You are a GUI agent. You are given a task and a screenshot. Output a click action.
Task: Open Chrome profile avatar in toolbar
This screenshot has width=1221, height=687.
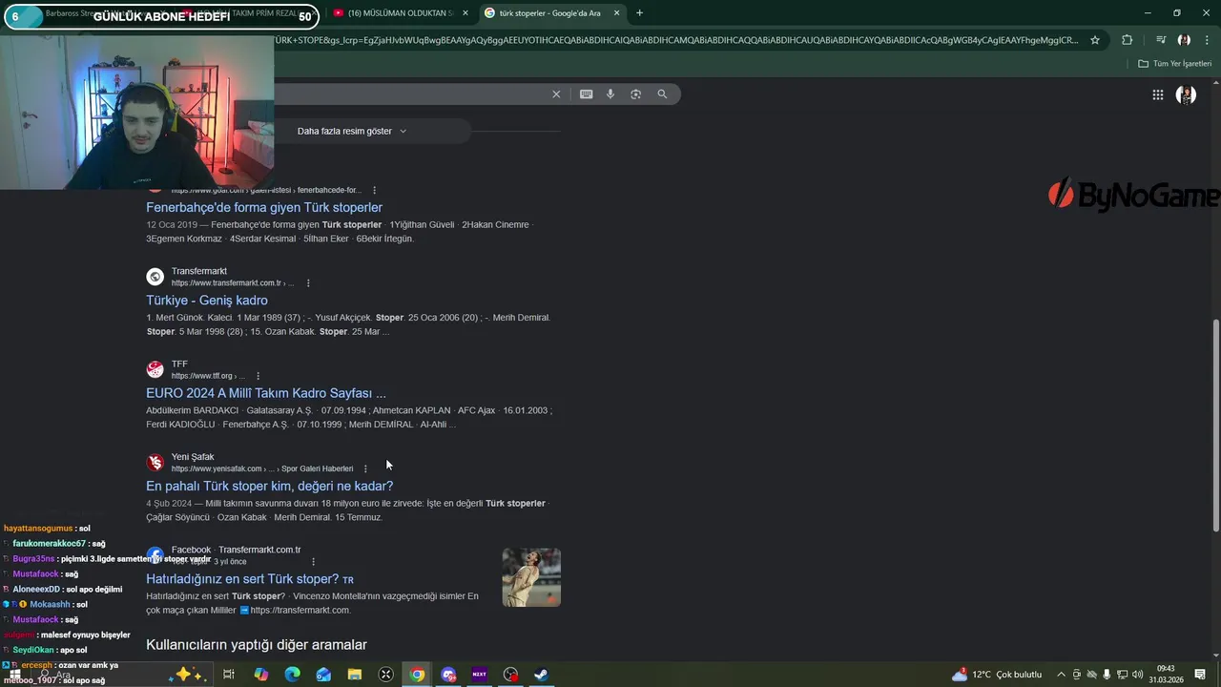[1184, 40]
